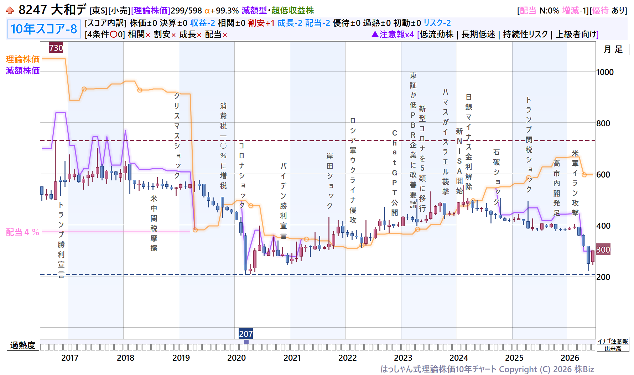
Task: Click the 長期低迷 warning tag
Action: point(478,35)
